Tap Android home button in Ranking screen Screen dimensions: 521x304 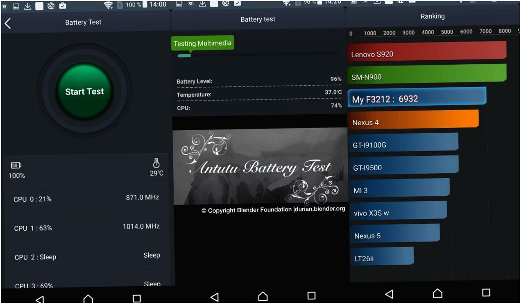click(x=437, y=293)
